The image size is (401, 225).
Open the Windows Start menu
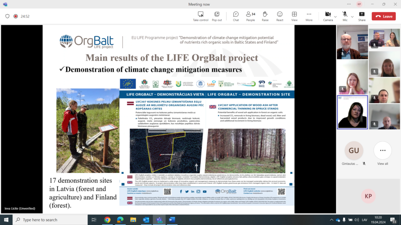pos(6,220)
